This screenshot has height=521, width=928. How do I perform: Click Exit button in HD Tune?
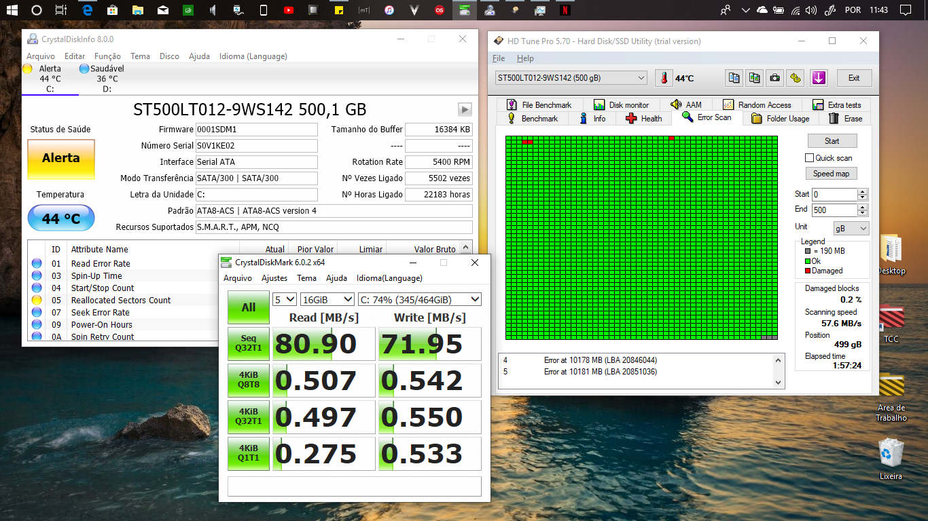(854, 78)
